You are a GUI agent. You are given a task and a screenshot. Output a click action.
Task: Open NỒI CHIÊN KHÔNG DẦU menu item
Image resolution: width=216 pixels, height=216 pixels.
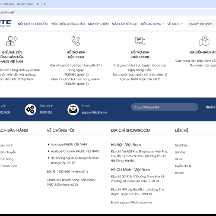tap(68, 24)
